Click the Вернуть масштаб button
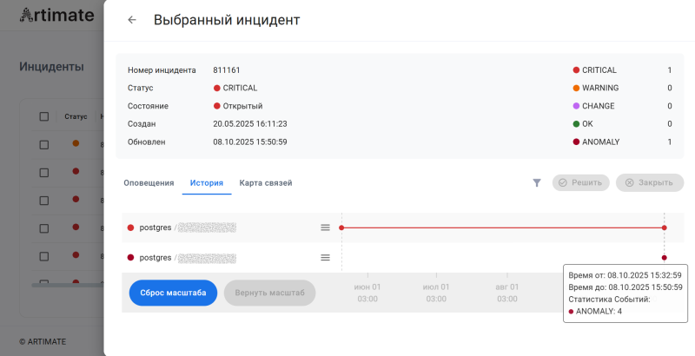The image size is (695, 356). tap(269, 293)
